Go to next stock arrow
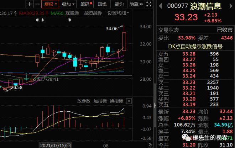The height and width of the screenshot is (148, 235). [x=231, y=6]
